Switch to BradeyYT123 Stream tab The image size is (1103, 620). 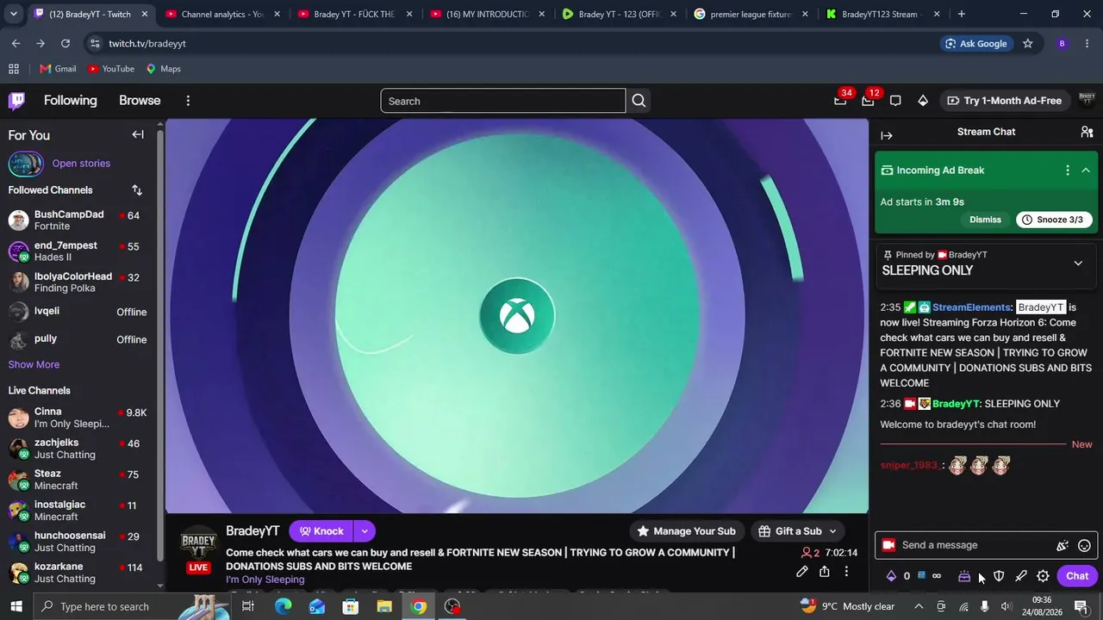882,14
